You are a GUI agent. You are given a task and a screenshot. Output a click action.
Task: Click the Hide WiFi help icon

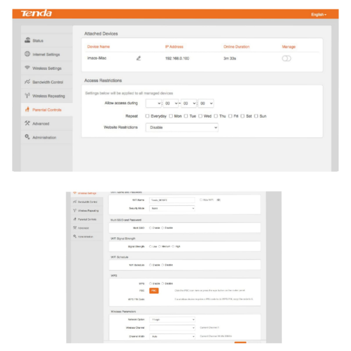pos(218,199)
